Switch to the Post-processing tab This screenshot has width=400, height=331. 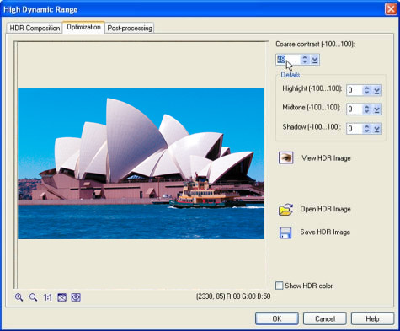tap(130, 28)
